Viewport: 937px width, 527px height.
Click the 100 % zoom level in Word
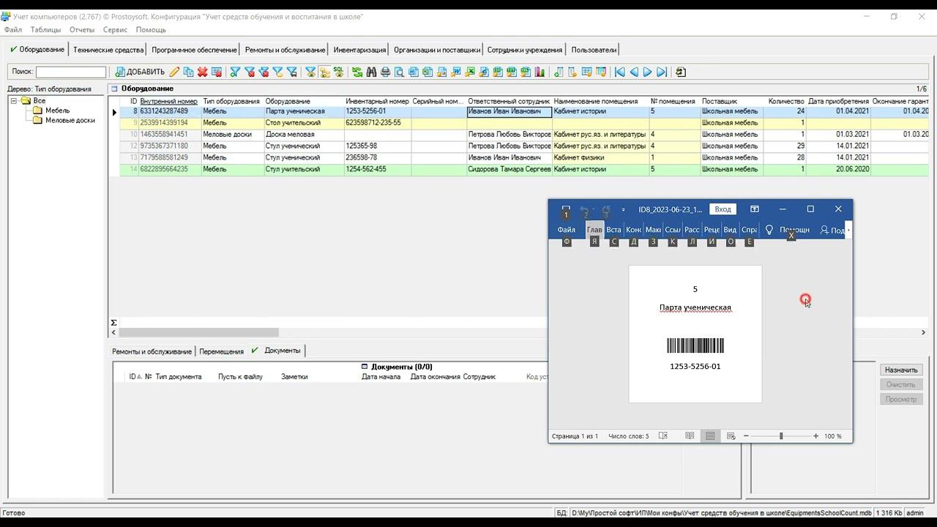pos(833,436)
